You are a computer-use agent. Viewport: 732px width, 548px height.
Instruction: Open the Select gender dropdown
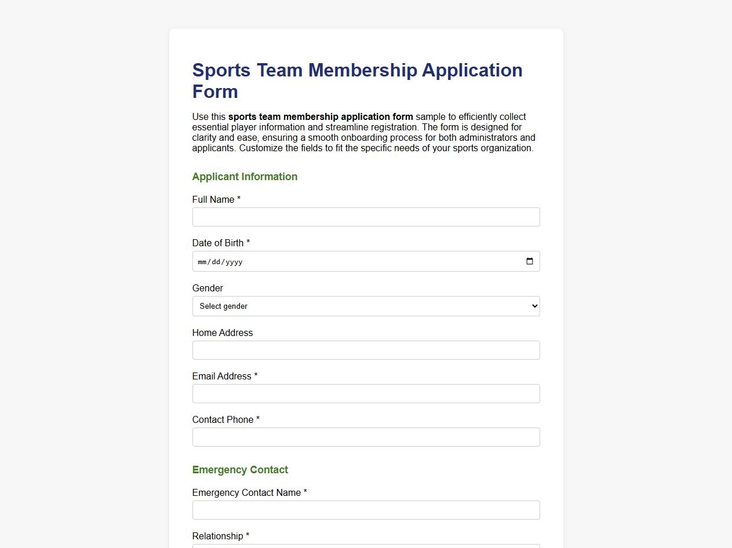(366, 306)
